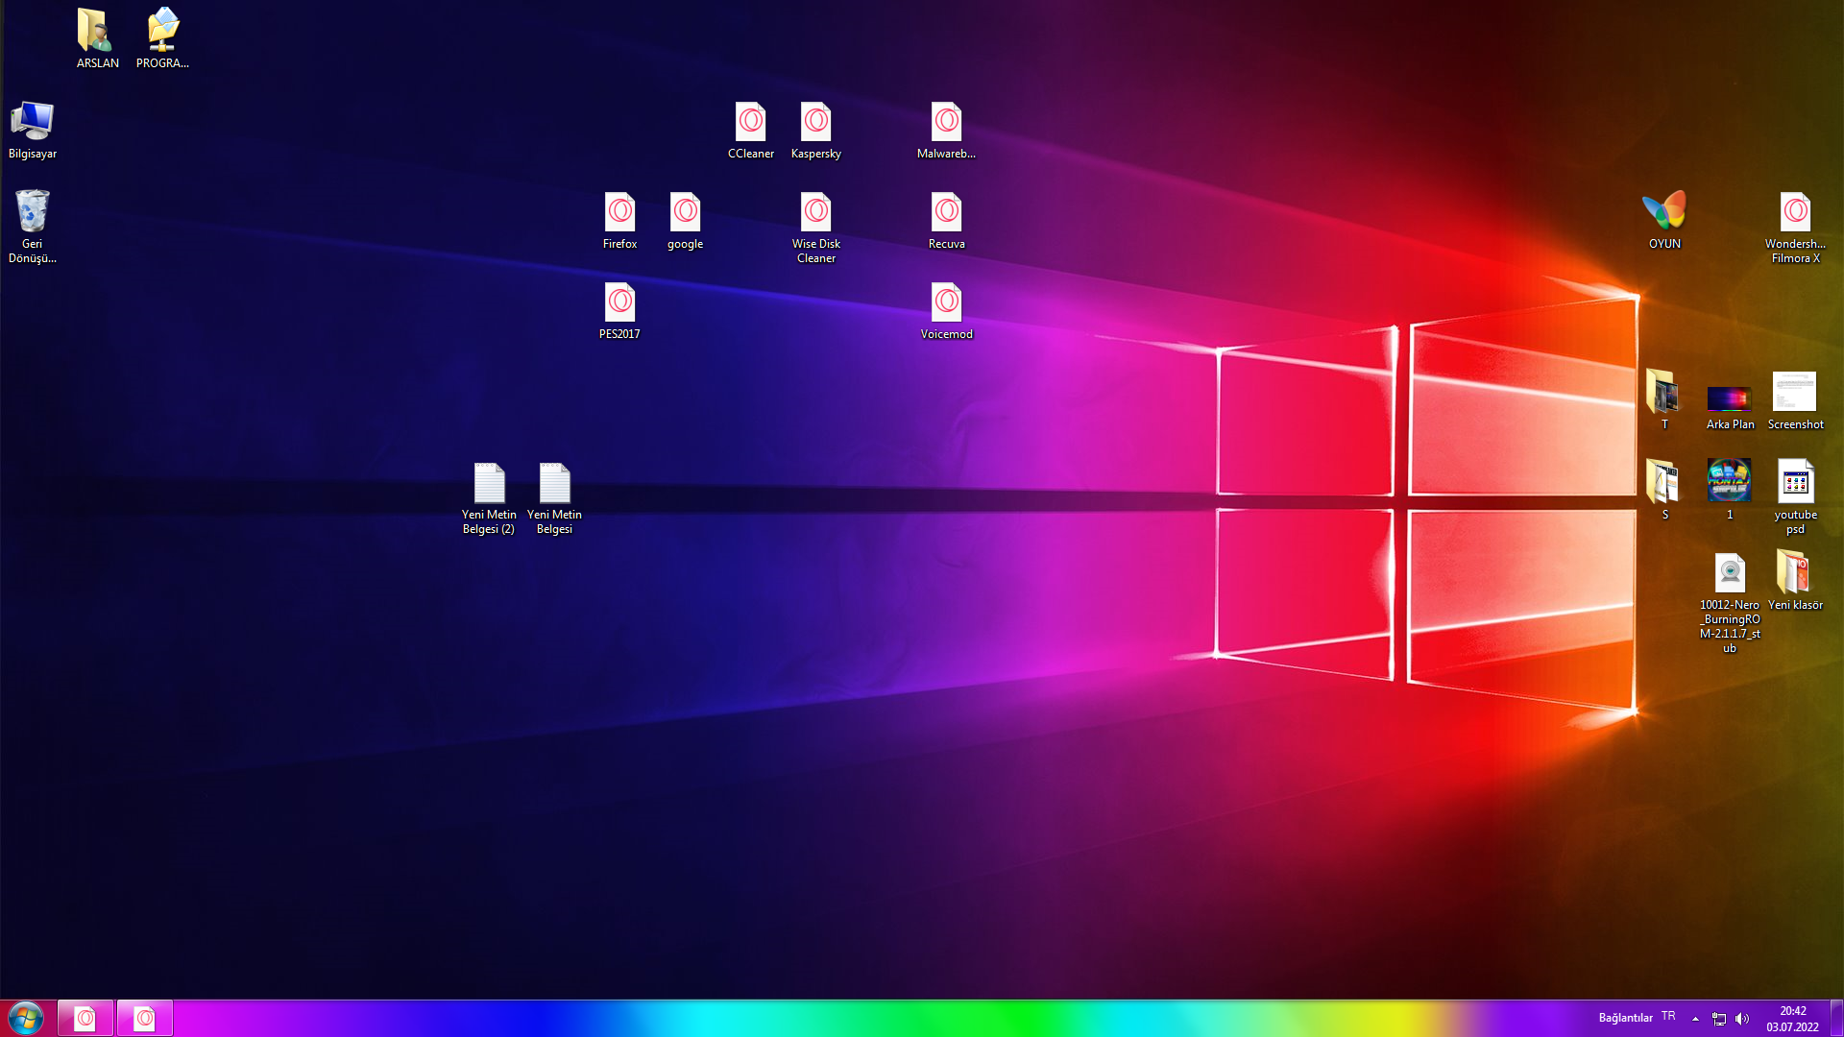1844x1037 pixels.
Task: Open the Start menu
Action: (26, 1015)
